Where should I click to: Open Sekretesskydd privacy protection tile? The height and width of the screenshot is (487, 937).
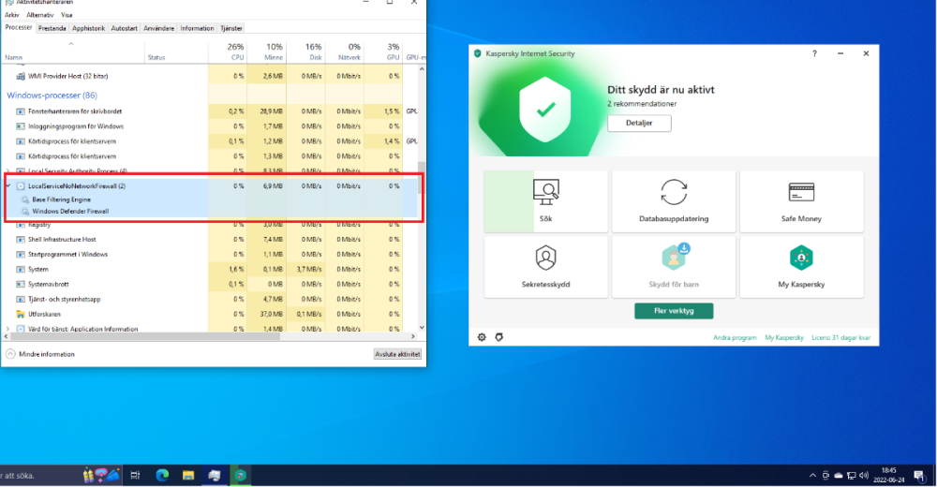[545, 267]
